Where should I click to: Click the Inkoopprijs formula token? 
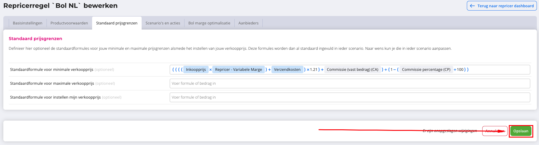196,70
